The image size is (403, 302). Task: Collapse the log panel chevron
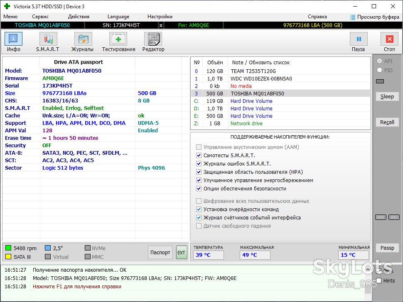368,269
